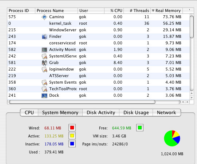Click the scroll up arrow of process list
Screen dimensions: 197x164
192,93
